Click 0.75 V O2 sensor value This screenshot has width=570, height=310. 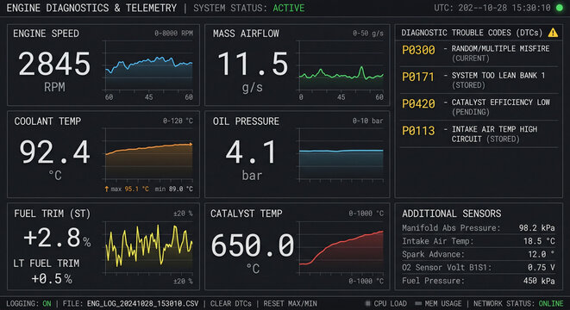pyautogui.click(x=542, y=268)
